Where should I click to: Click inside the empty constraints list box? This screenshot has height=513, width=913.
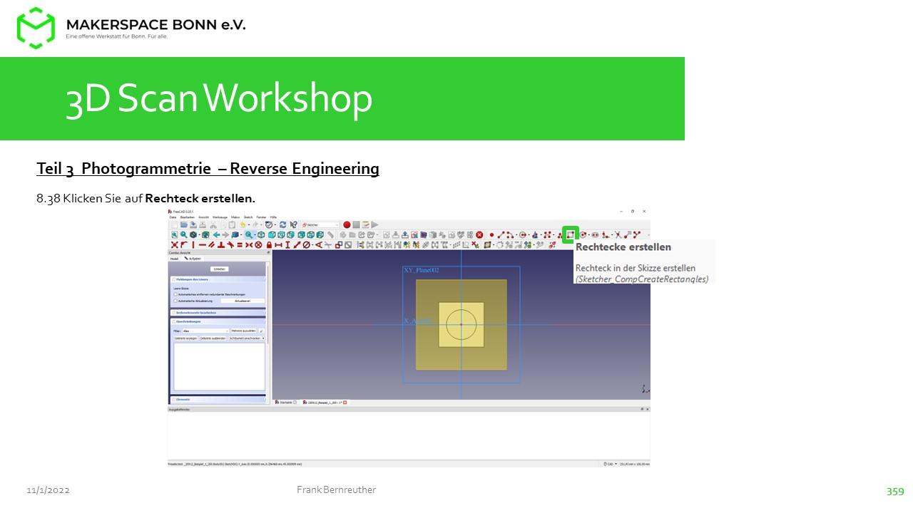219,366
